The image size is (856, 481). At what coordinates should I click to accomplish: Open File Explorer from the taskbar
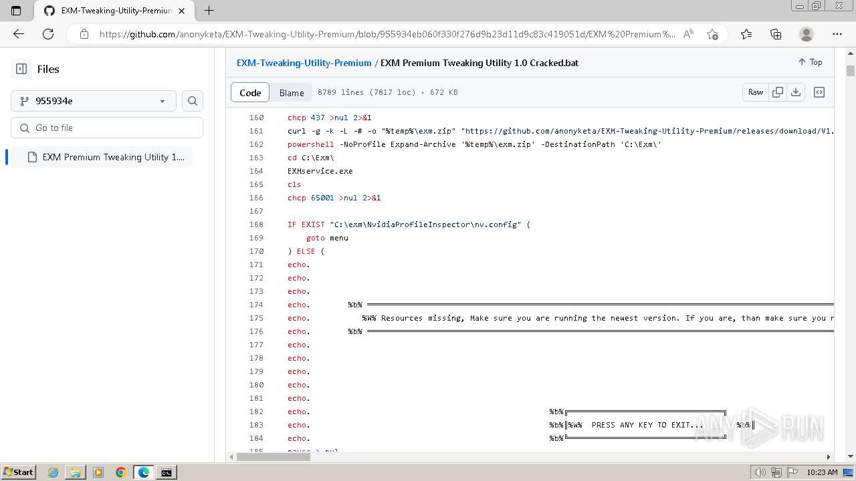[x=76, y=472]
